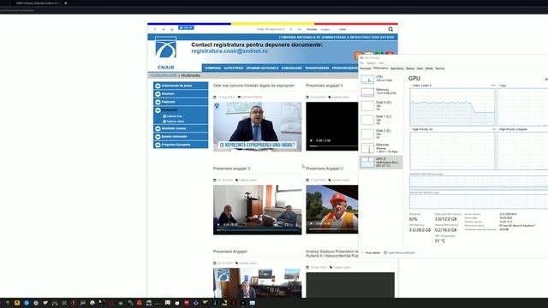Open Task Manager Options menu
This screenshot has width=548, height=308.
[371, 63]
